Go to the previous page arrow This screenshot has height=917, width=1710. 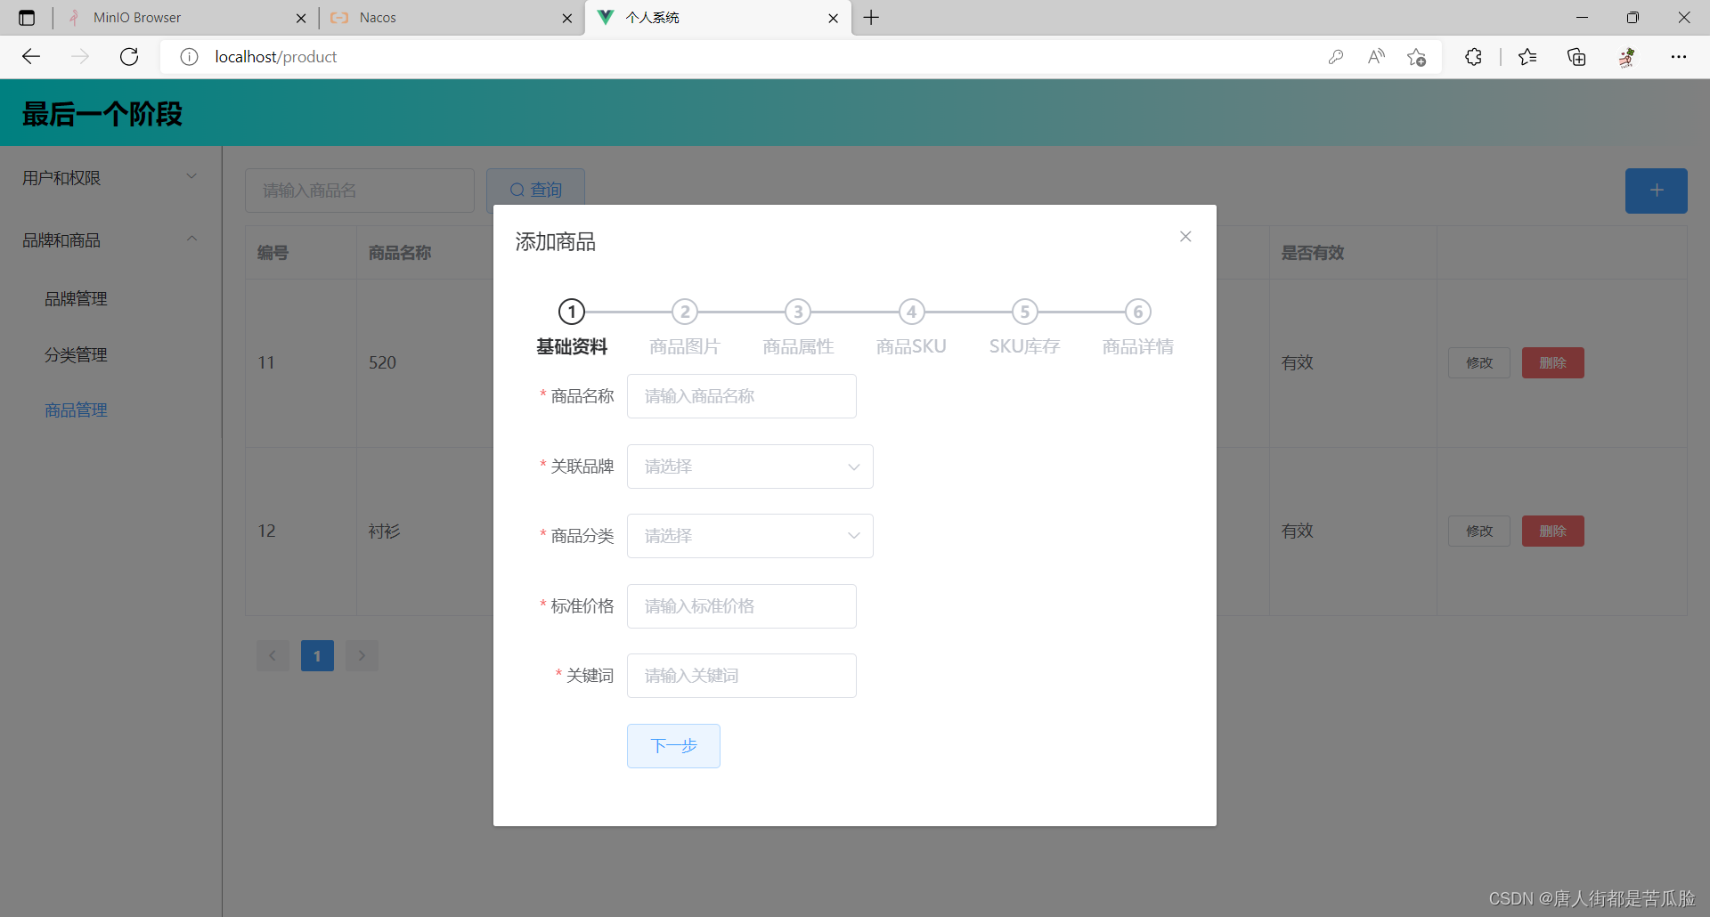click(273, 656)
